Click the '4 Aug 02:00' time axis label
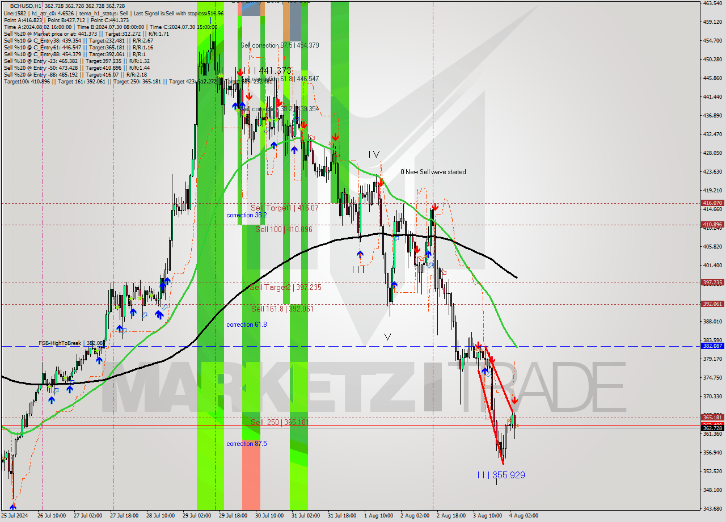 (524, 516)
